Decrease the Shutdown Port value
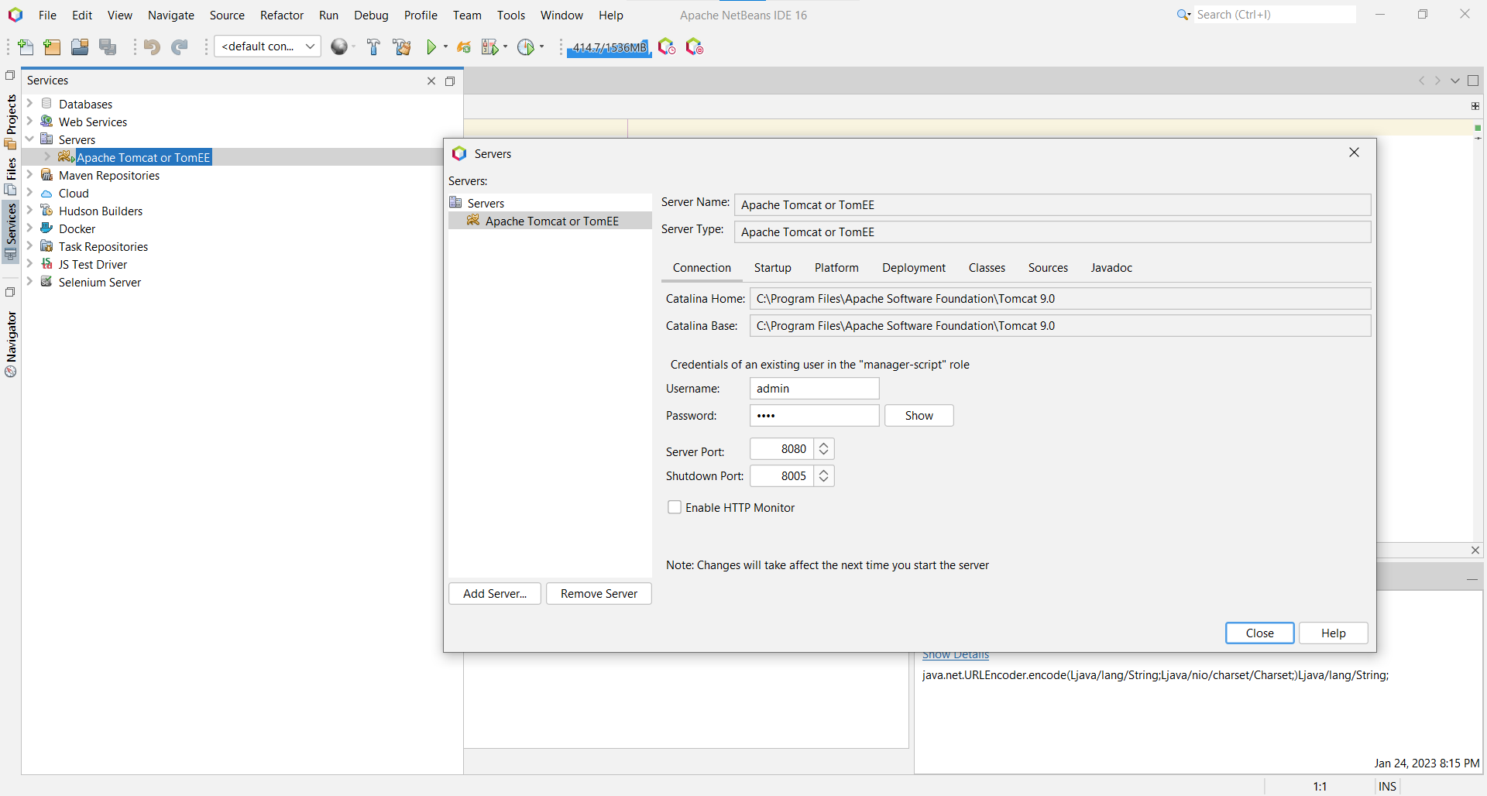Viewport: 1487px width, 796px height. tap(824, 481)
